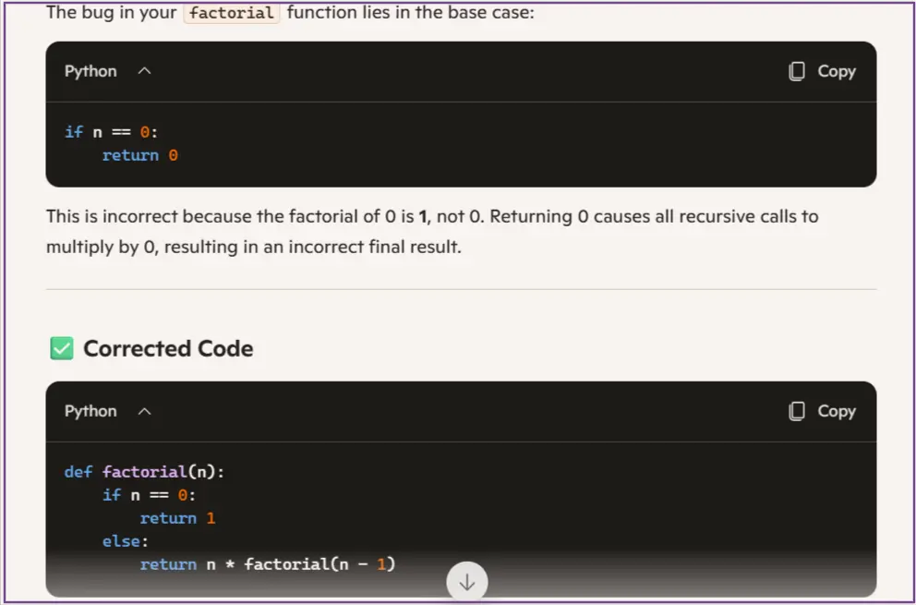Image resolution: width=916 pixels, height=605 pixels.
Task: Click the return 1 line in corrected code
Action: click(178, 518)
